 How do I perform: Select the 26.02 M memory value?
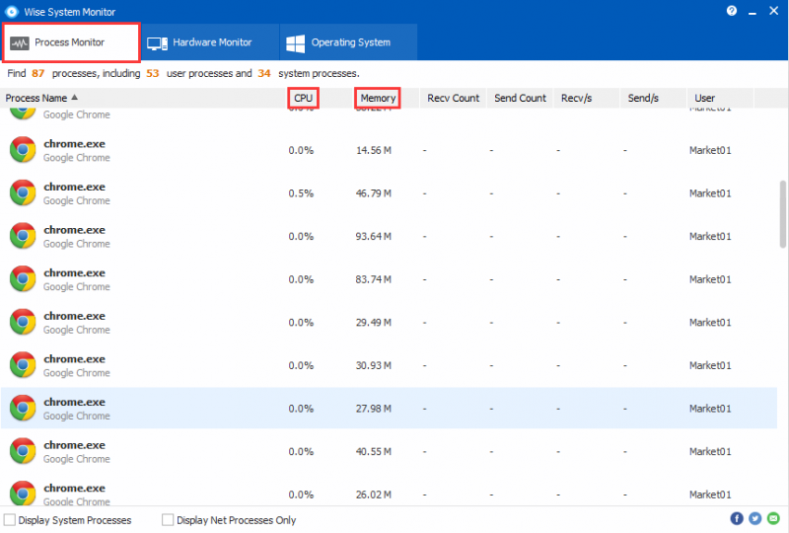[x=374, y=495]
